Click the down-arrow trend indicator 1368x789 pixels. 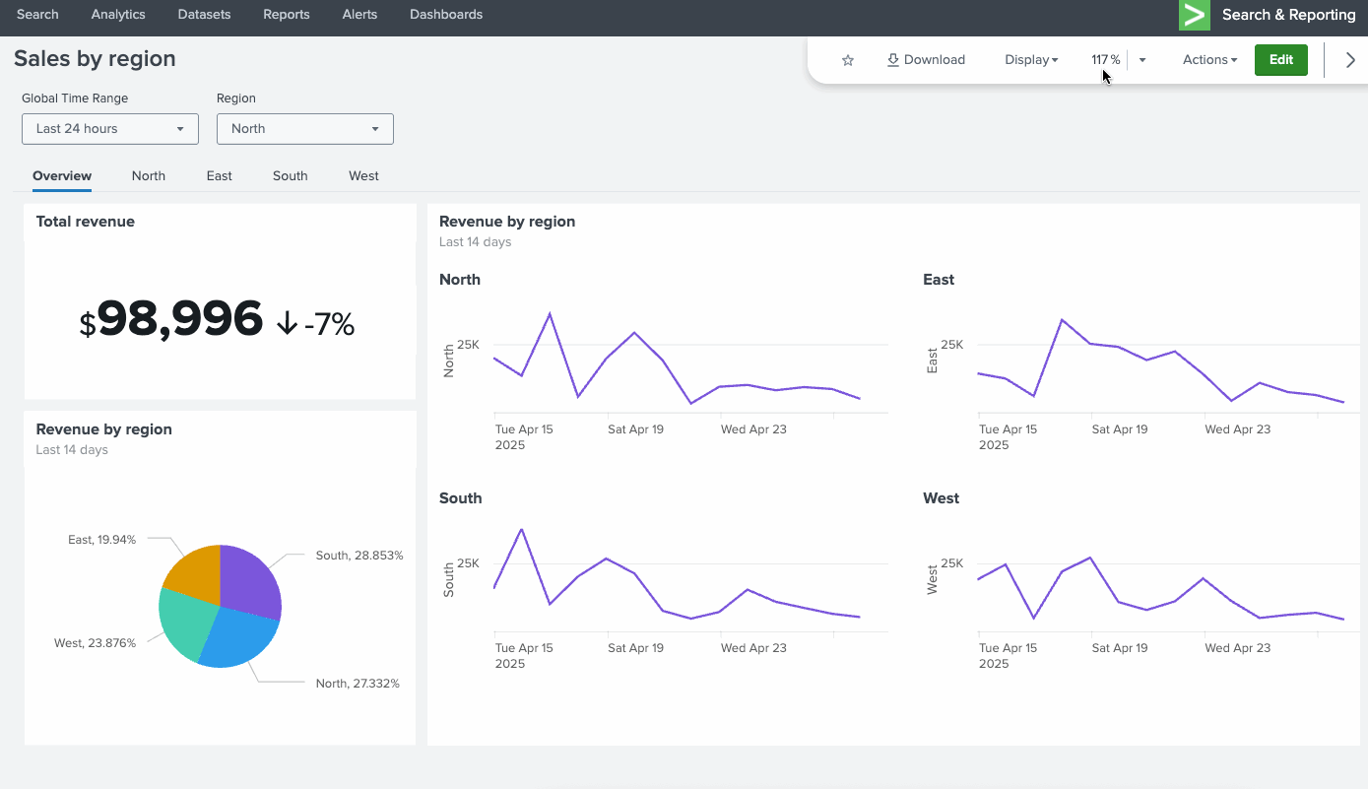coord(287,323)
